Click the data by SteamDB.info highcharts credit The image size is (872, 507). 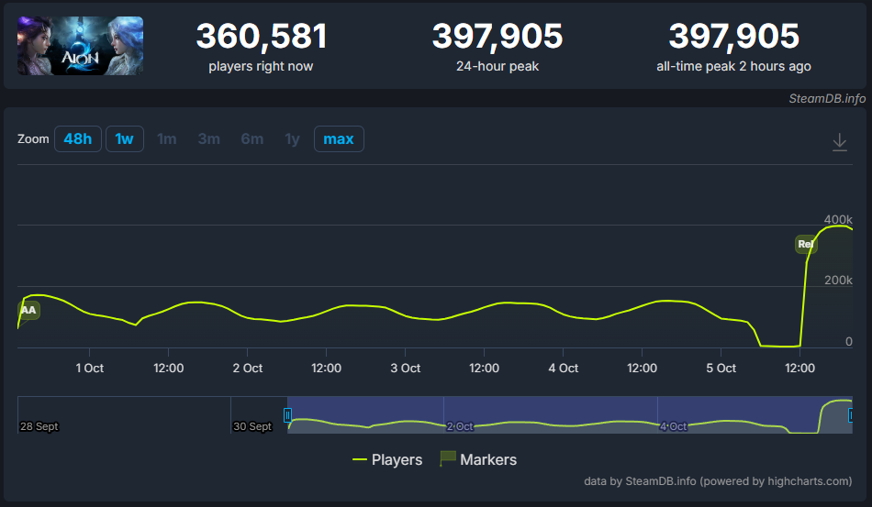click(x=718, y=481)
